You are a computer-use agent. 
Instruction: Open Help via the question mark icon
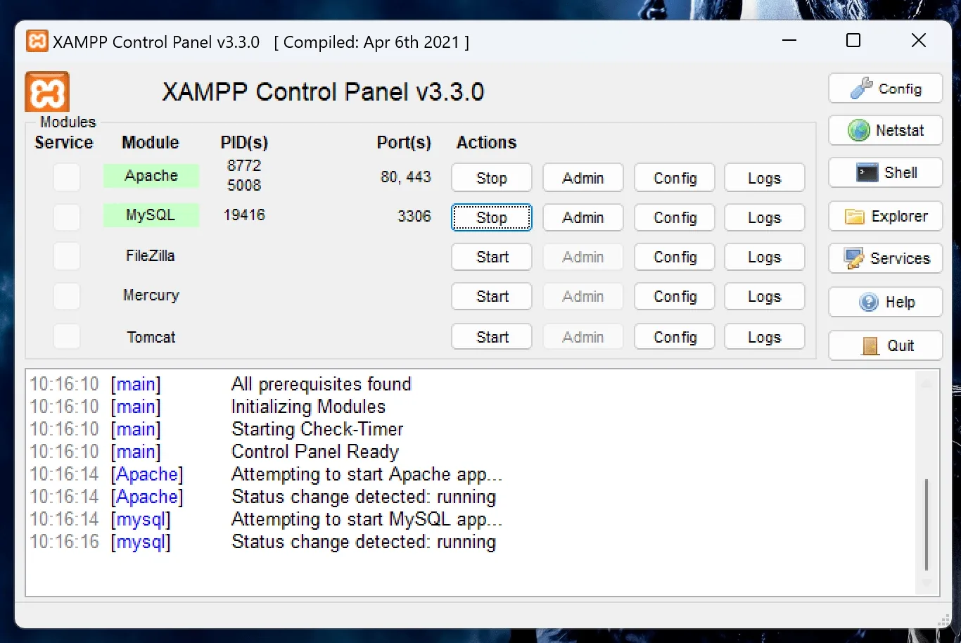tap(885, 302)
